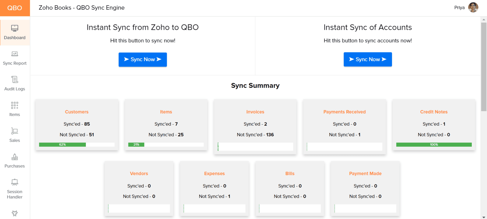Click Sync Now under Sync of Accounts

[x=368, y=59]
